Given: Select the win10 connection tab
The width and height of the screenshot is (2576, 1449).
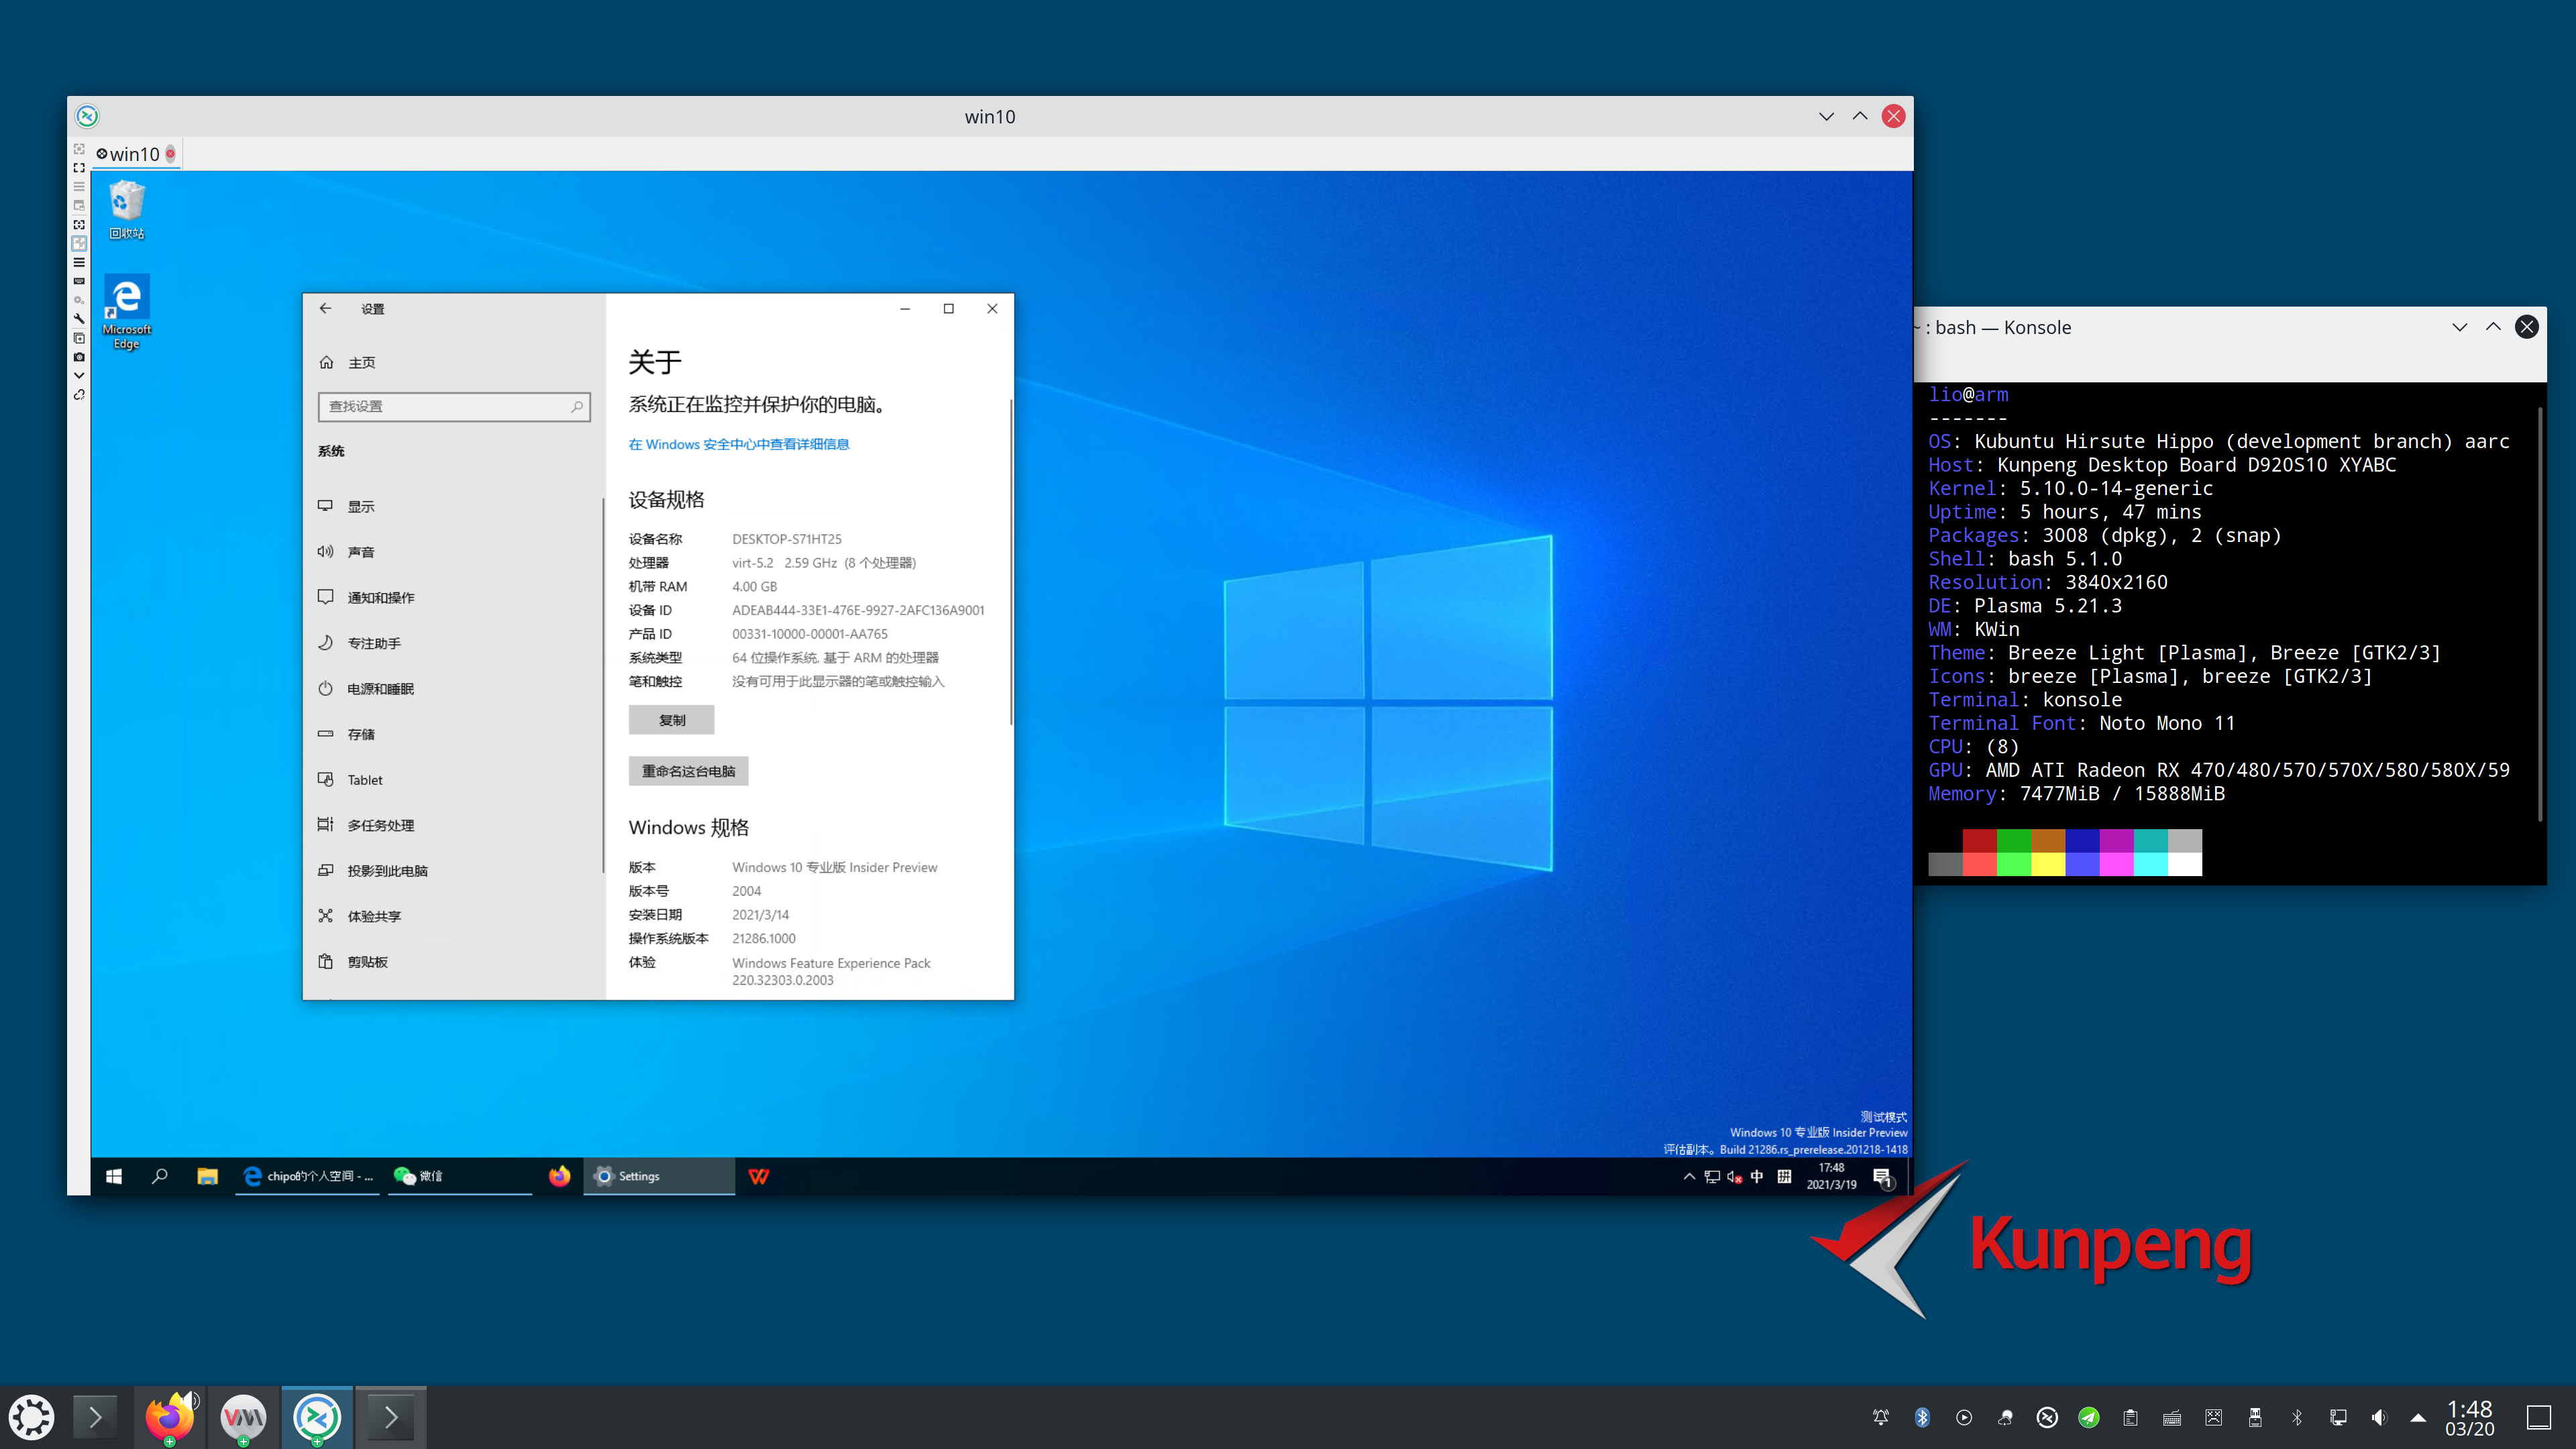Looking at the screenshot, I should pos(134,154).
